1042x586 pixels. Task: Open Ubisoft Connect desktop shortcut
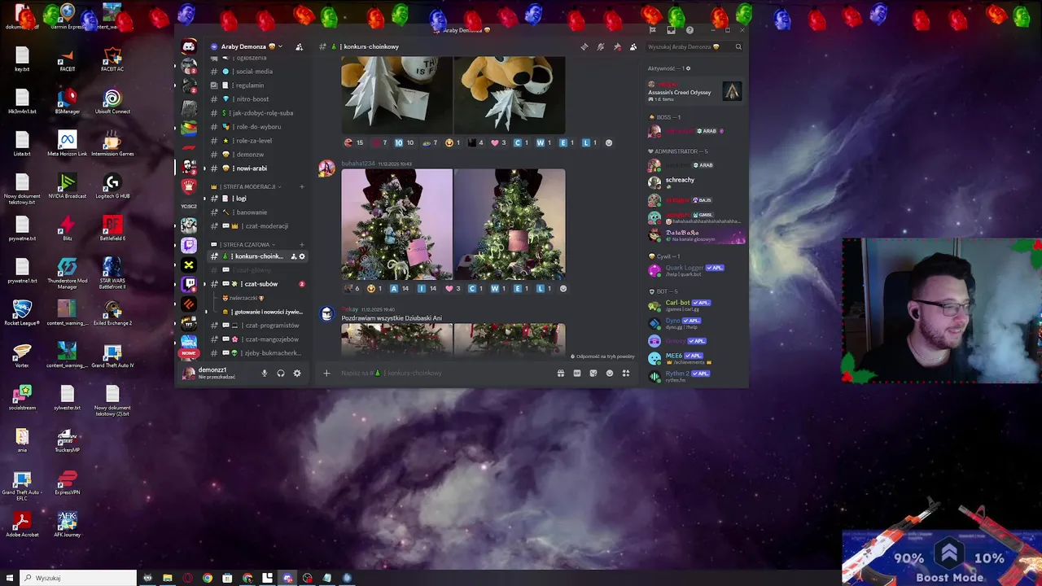112,102
